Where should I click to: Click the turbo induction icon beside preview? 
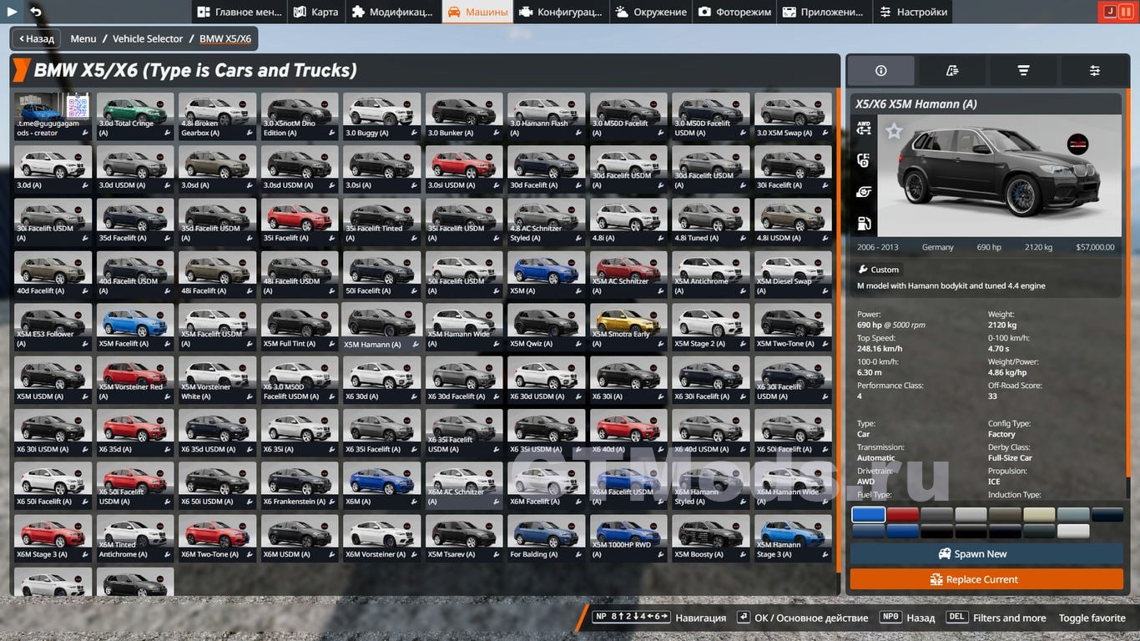[x=864, y=192]
